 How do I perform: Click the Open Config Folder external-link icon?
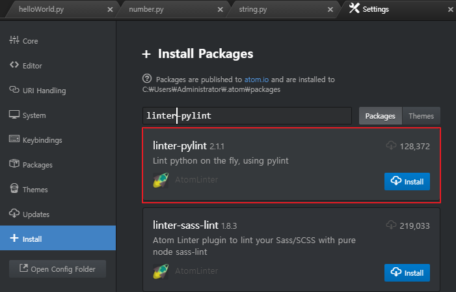tap(23, 268)
